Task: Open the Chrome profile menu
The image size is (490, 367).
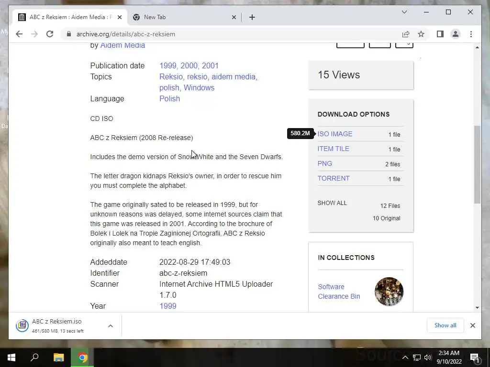Action: 456,34
